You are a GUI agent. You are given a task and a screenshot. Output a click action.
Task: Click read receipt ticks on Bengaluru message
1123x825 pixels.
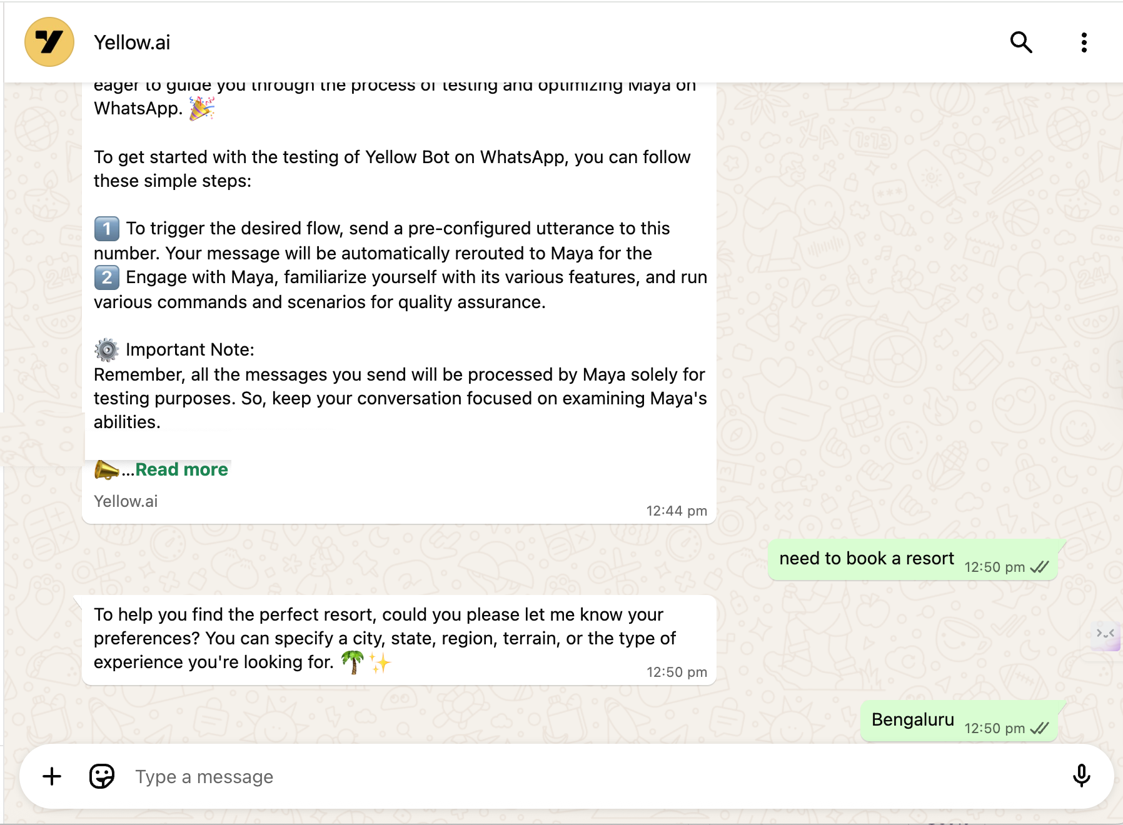pos(1039,728)
